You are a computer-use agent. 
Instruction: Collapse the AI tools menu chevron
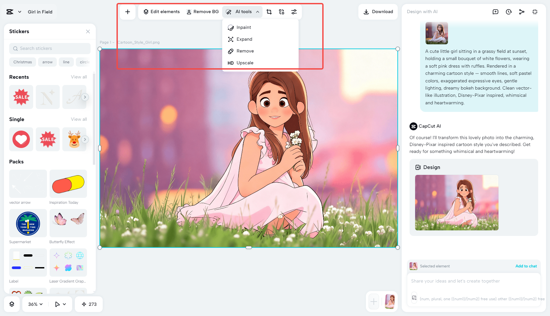[x=258, y=11]
